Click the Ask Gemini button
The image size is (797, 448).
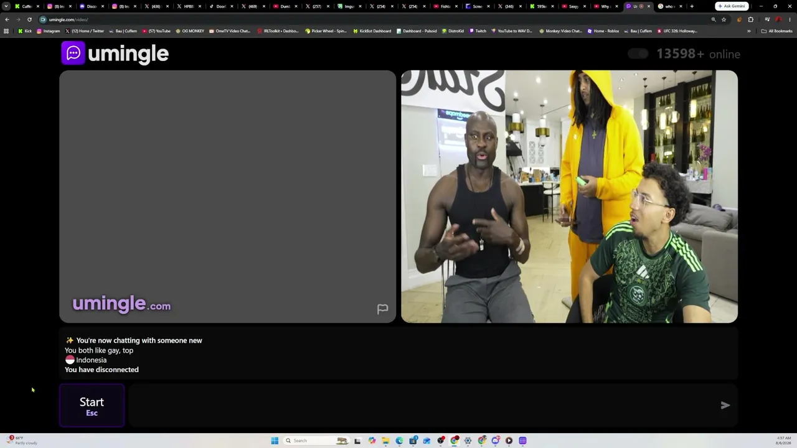coord(732,6)
